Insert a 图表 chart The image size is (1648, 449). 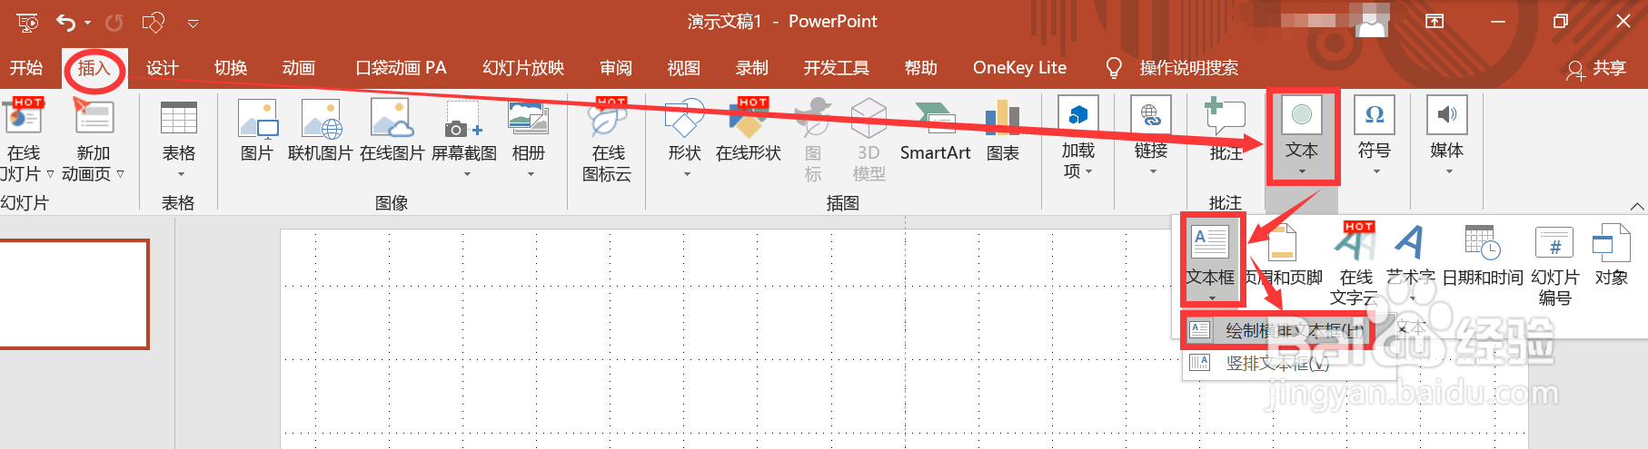point(1003,132)
